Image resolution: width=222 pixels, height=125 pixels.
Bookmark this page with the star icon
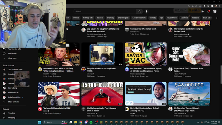(200, 6)
